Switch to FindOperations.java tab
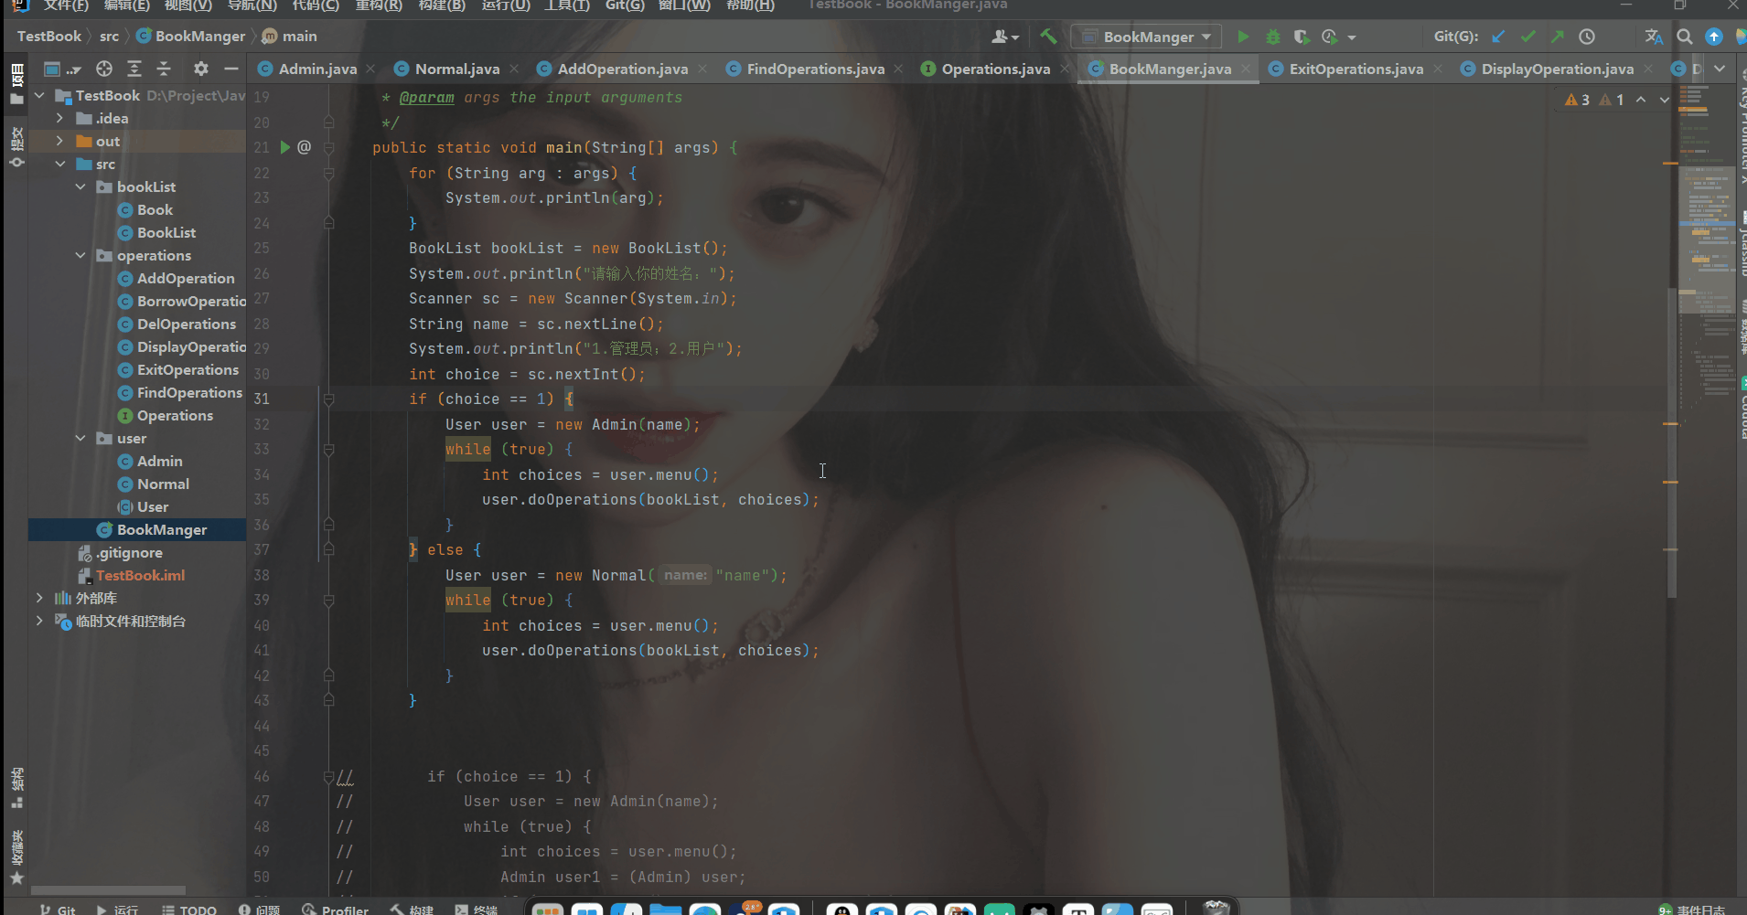The image size is (1747, 915). tap(815, 69)
